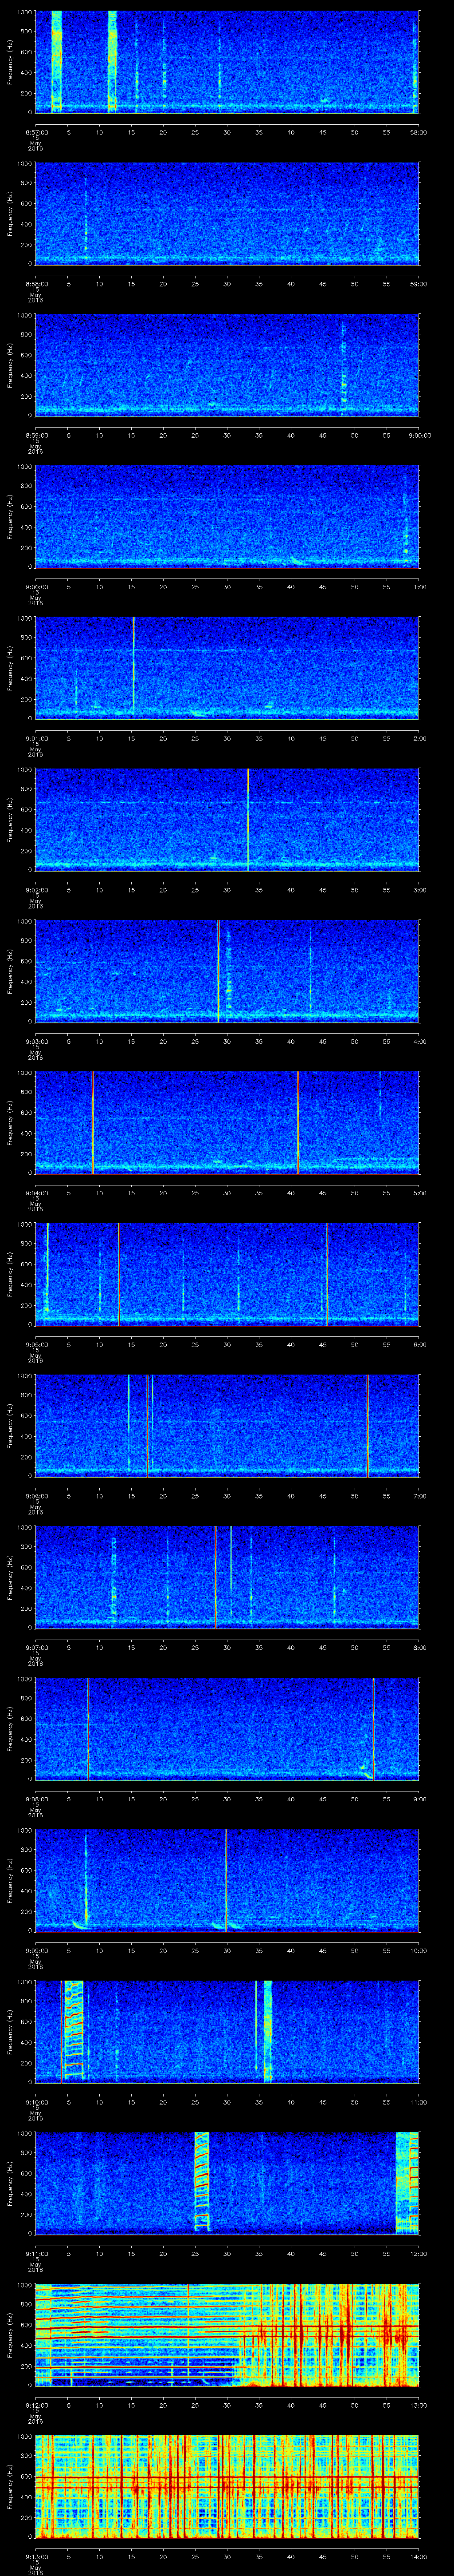Image resolution: width=454 pixels, height=2576 pixels.
Task: Open the spectrogram panel starting at 8:59:00
Action: pyautogui.click(x=227, y=365)
